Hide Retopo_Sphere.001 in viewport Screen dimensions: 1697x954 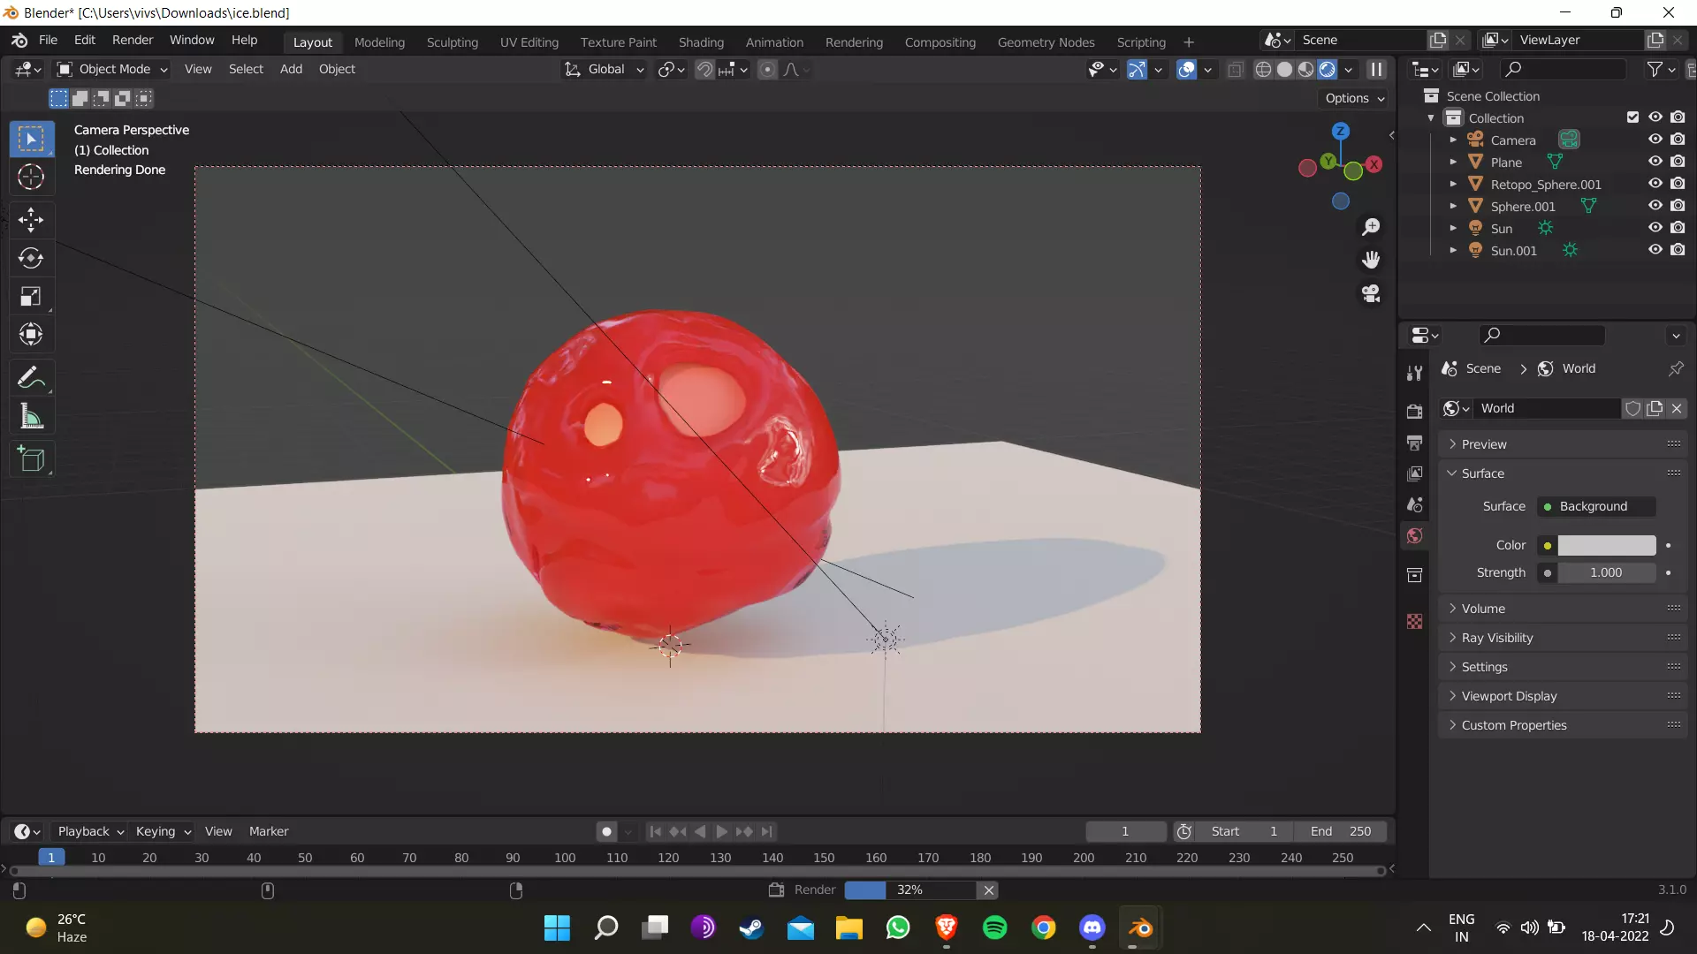[x=1655, y=184]
